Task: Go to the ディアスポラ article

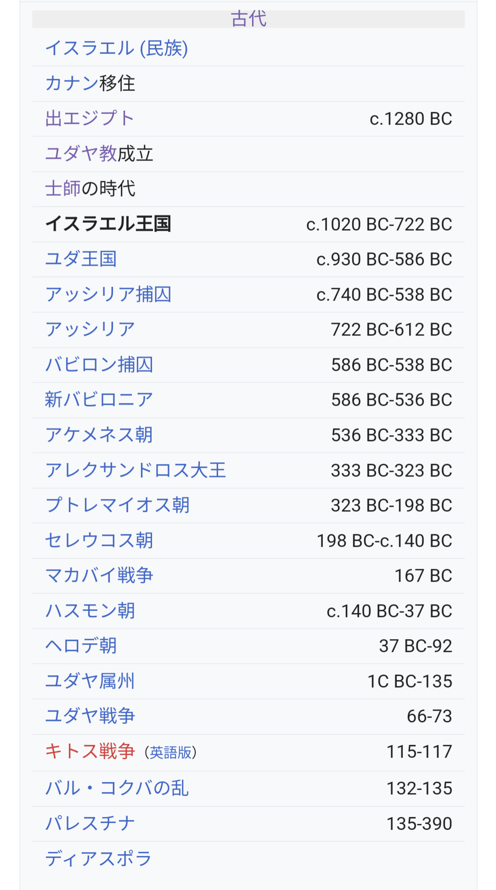Action: (98, 859)
